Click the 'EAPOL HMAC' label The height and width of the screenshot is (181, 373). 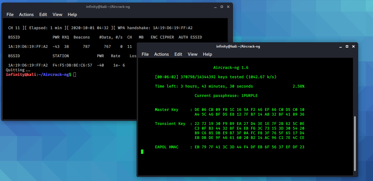click(166, 147)
